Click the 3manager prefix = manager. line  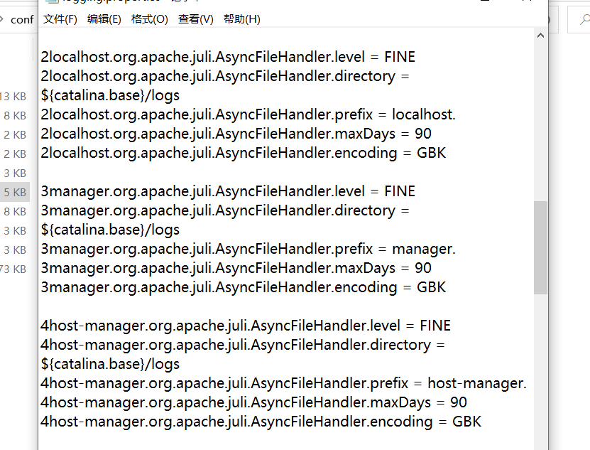248,249
